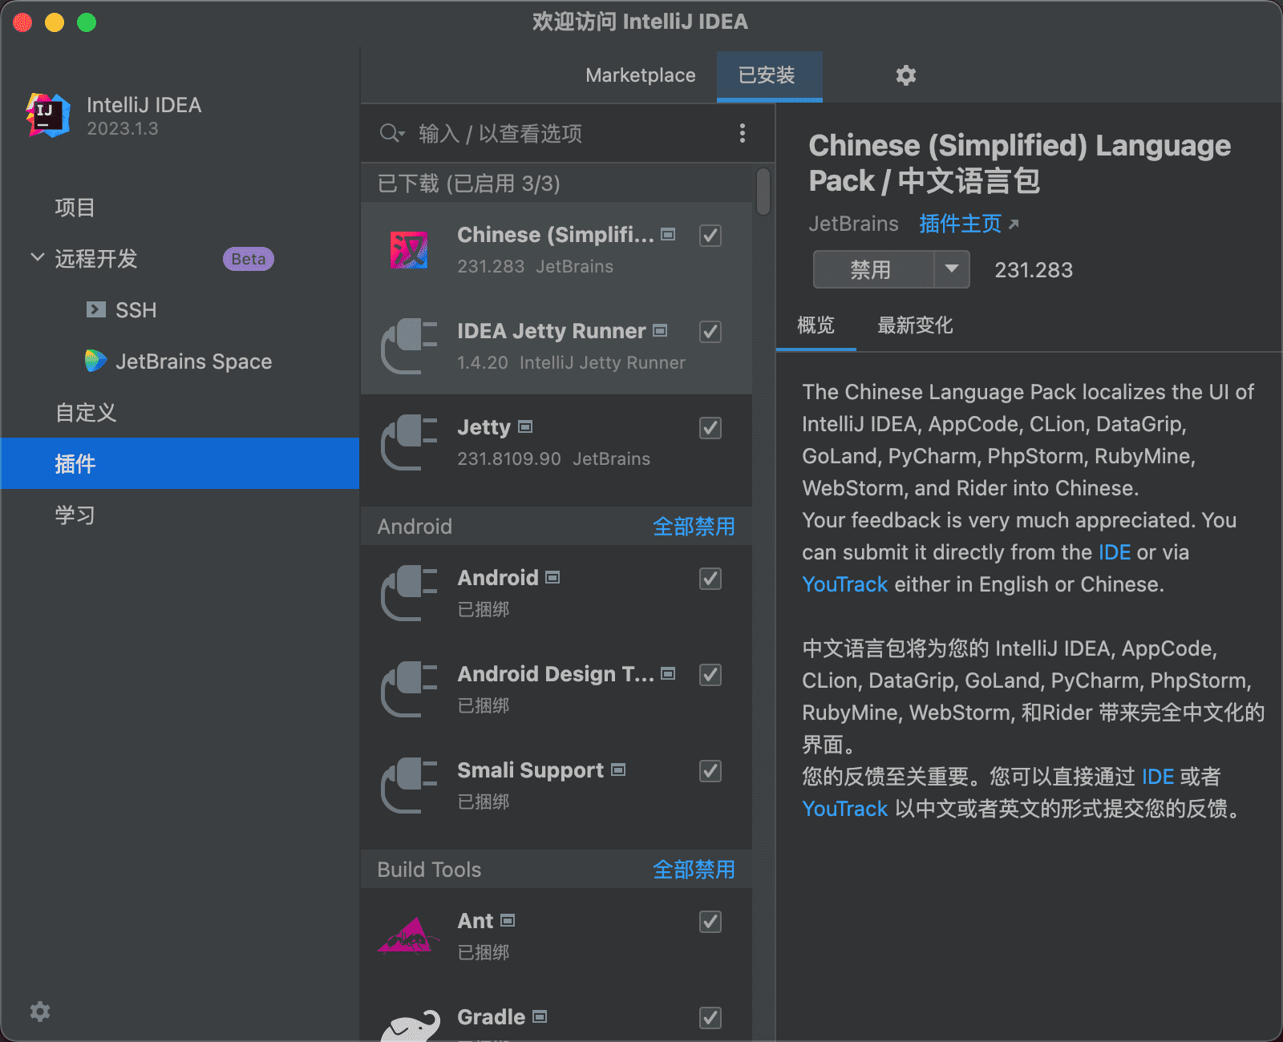Click the Chinese language pack plugin icon
This screenshot has height=1042, width=1283.
[x=409, y=250]
